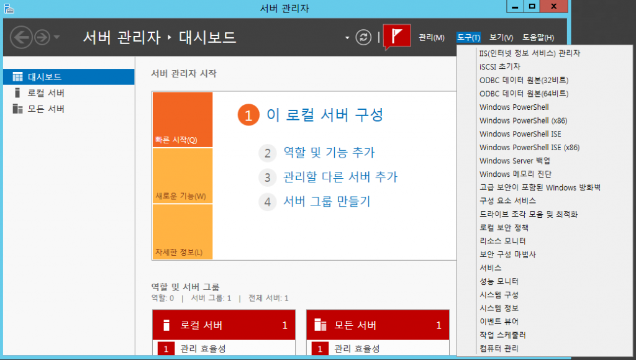
Task: Click the back navigation arrow icon
Action: pyautogui.click(x=21, y=37)
